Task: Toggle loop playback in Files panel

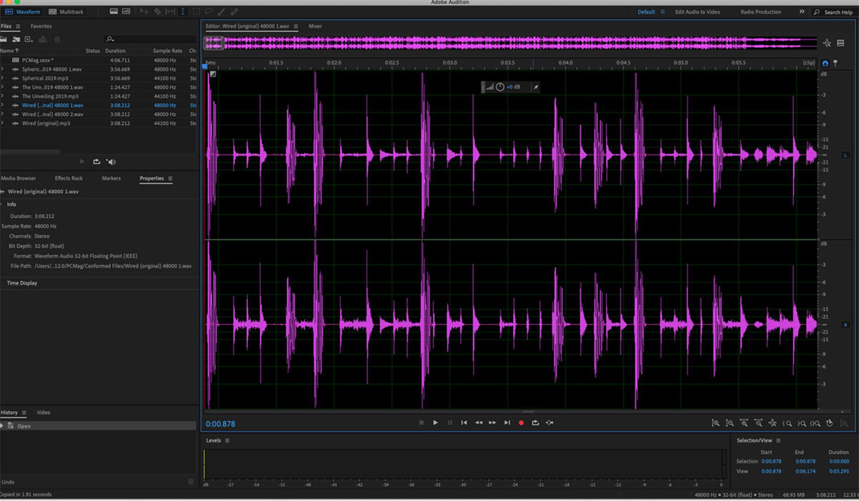Action: pyautogui.click(x=96, y=162)
